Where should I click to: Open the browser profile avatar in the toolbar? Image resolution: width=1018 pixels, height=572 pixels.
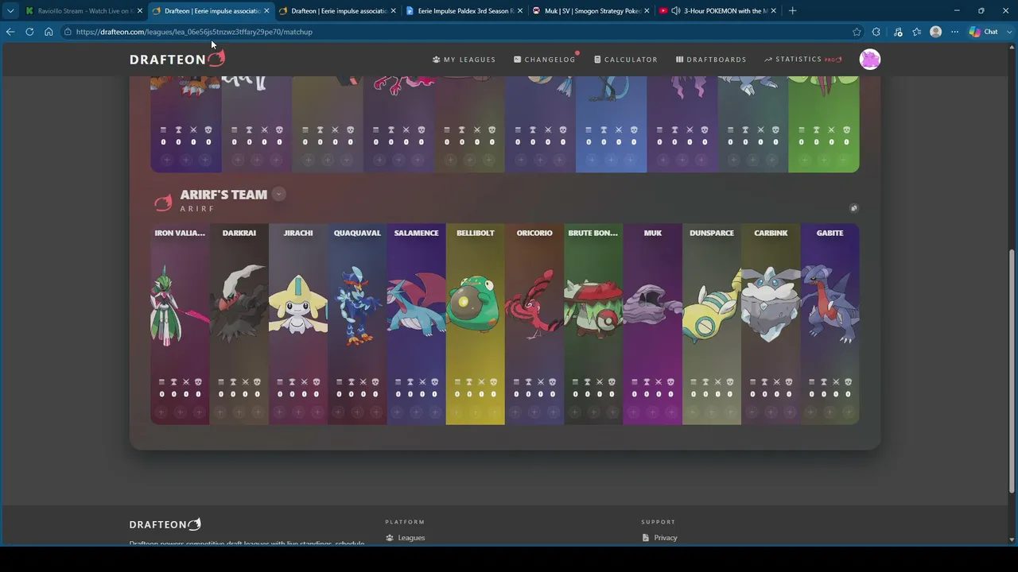tap(936, 32)
